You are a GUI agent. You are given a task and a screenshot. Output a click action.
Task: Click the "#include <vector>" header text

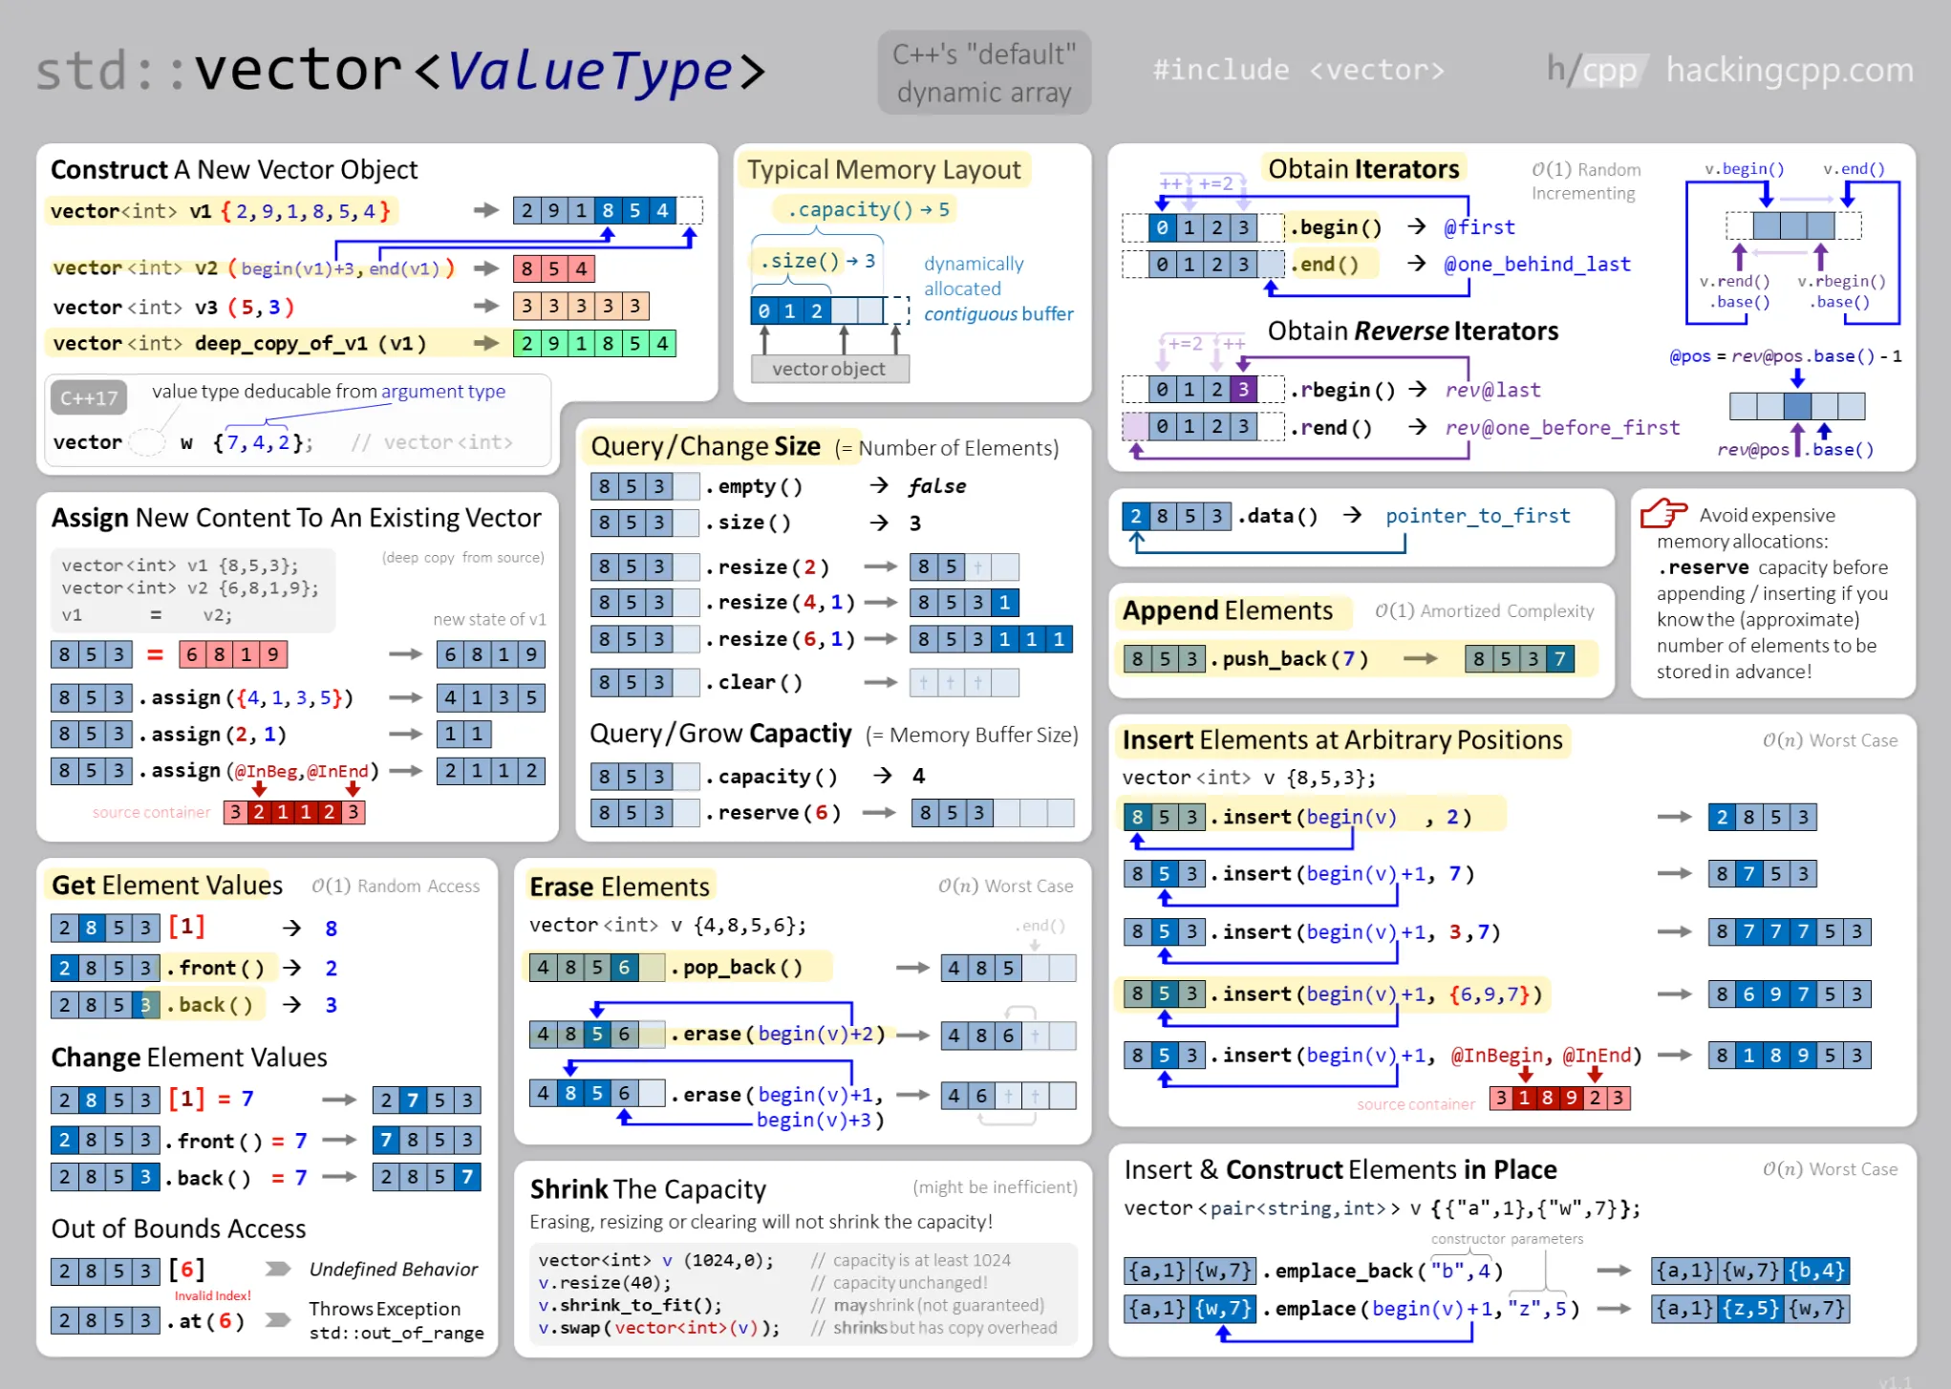tap(1298, 70)
